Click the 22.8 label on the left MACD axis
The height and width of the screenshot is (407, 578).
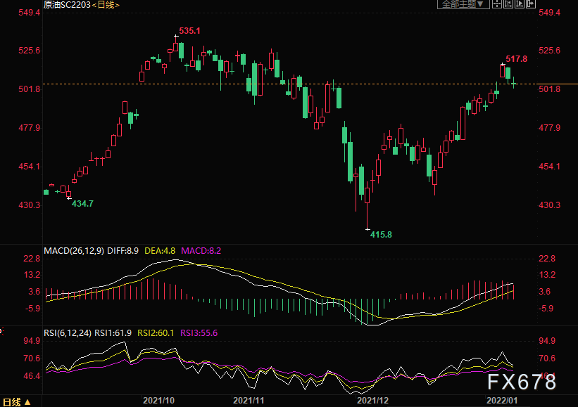32,259
